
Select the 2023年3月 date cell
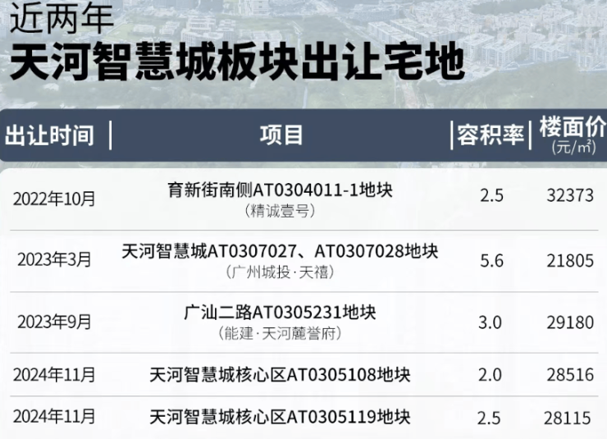coord(54,259)
